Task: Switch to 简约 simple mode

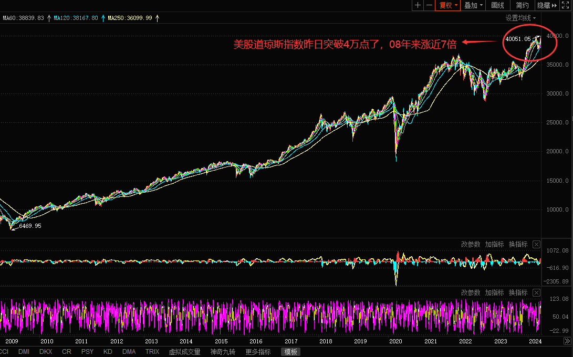Action: pos(522,5)
